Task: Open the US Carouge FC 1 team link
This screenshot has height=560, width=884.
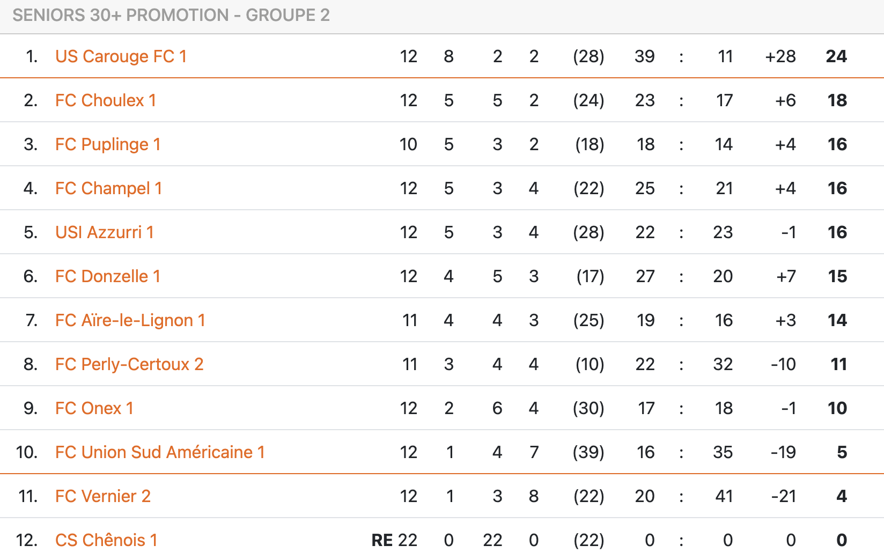Action: pyautogui.click(x=121, y=56)
